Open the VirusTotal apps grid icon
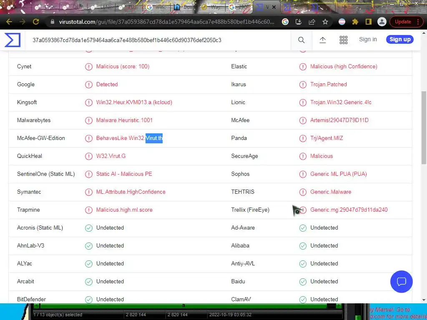The image size is (427, 320). [x=344, y=40]
